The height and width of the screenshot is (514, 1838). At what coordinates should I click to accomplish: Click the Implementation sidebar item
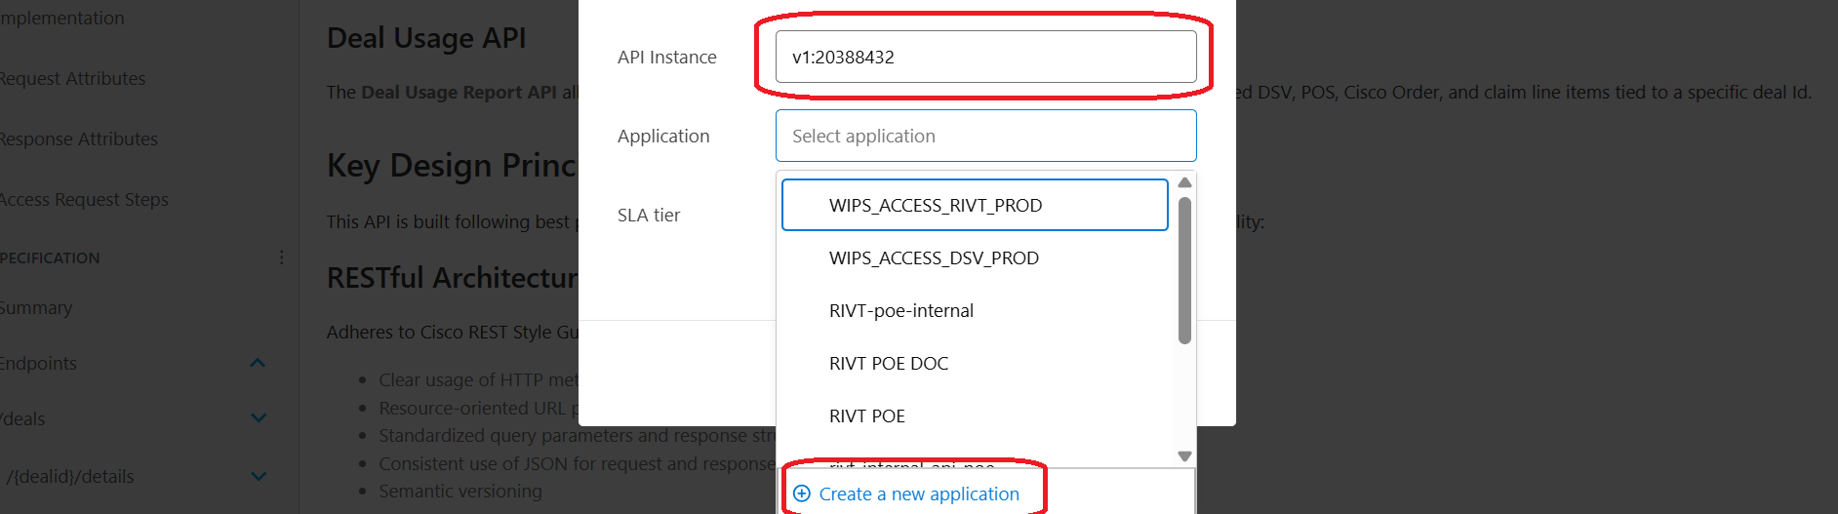pyautogui.click(x=61, y=18)
